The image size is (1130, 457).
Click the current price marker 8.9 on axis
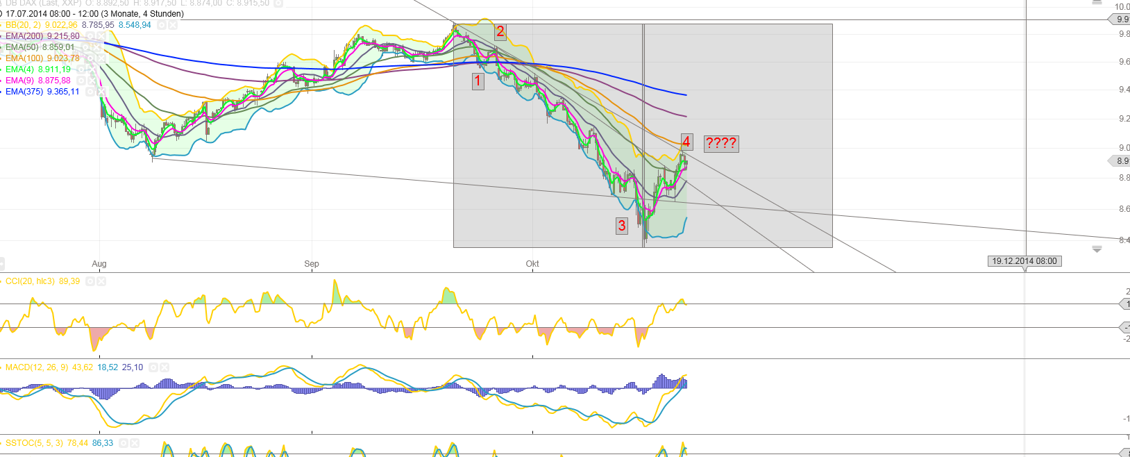pos(1120,161)
